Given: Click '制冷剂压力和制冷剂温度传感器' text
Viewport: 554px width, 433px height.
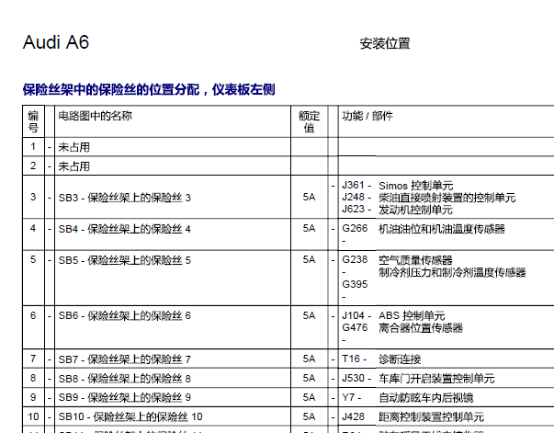Looking at the screenshot, I should (452, 272).
